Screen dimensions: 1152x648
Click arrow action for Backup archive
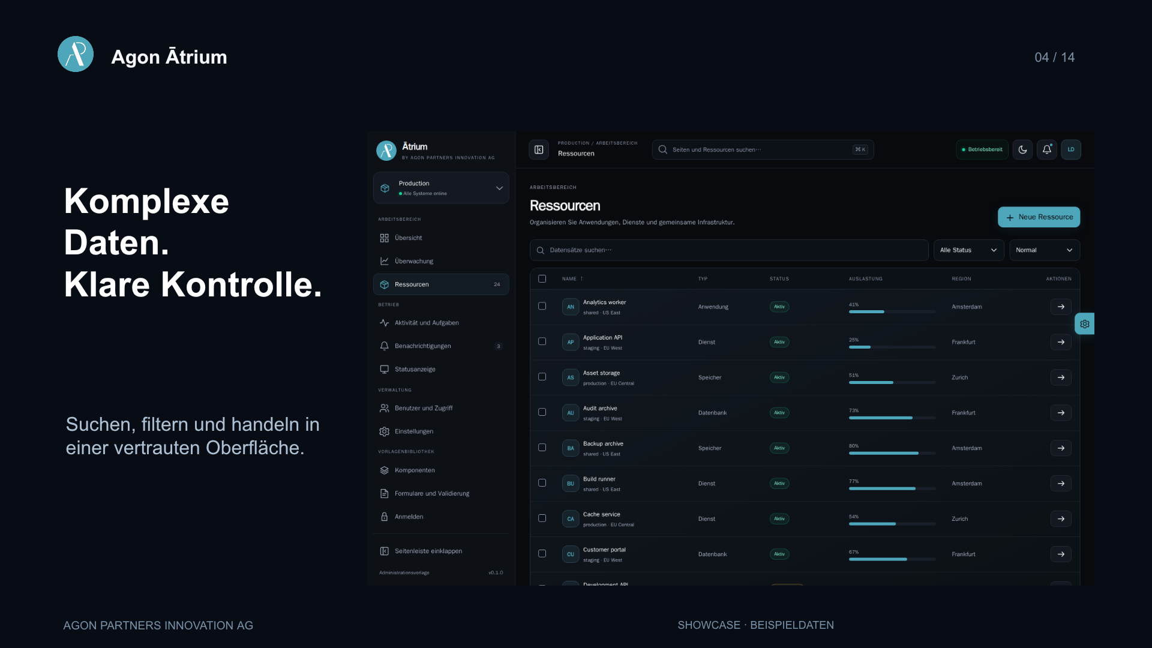(1061, 448)
